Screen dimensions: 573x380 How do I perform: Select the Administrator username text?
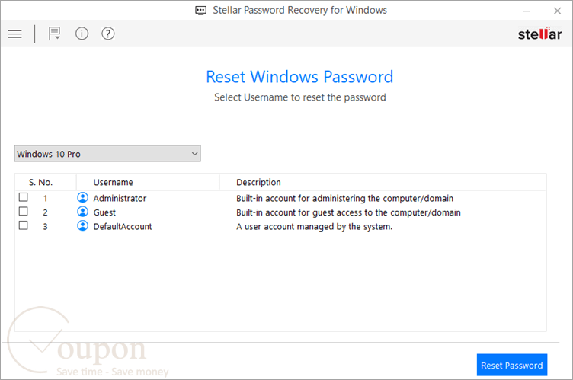point(120,199)
